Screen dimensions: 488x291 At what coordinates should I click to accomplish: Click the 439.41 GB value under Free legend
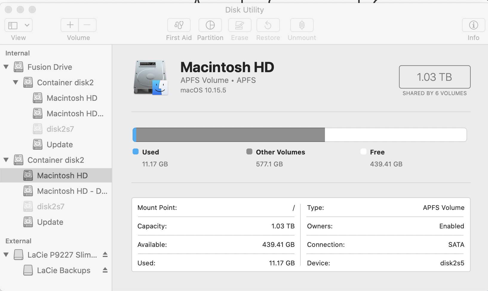tap(386, 164)
